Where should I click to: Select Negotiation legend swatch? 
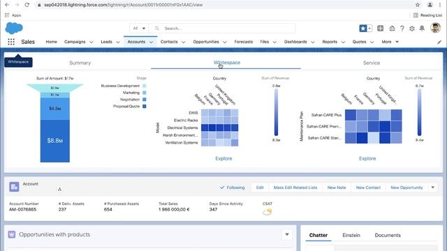click(145, 100)
